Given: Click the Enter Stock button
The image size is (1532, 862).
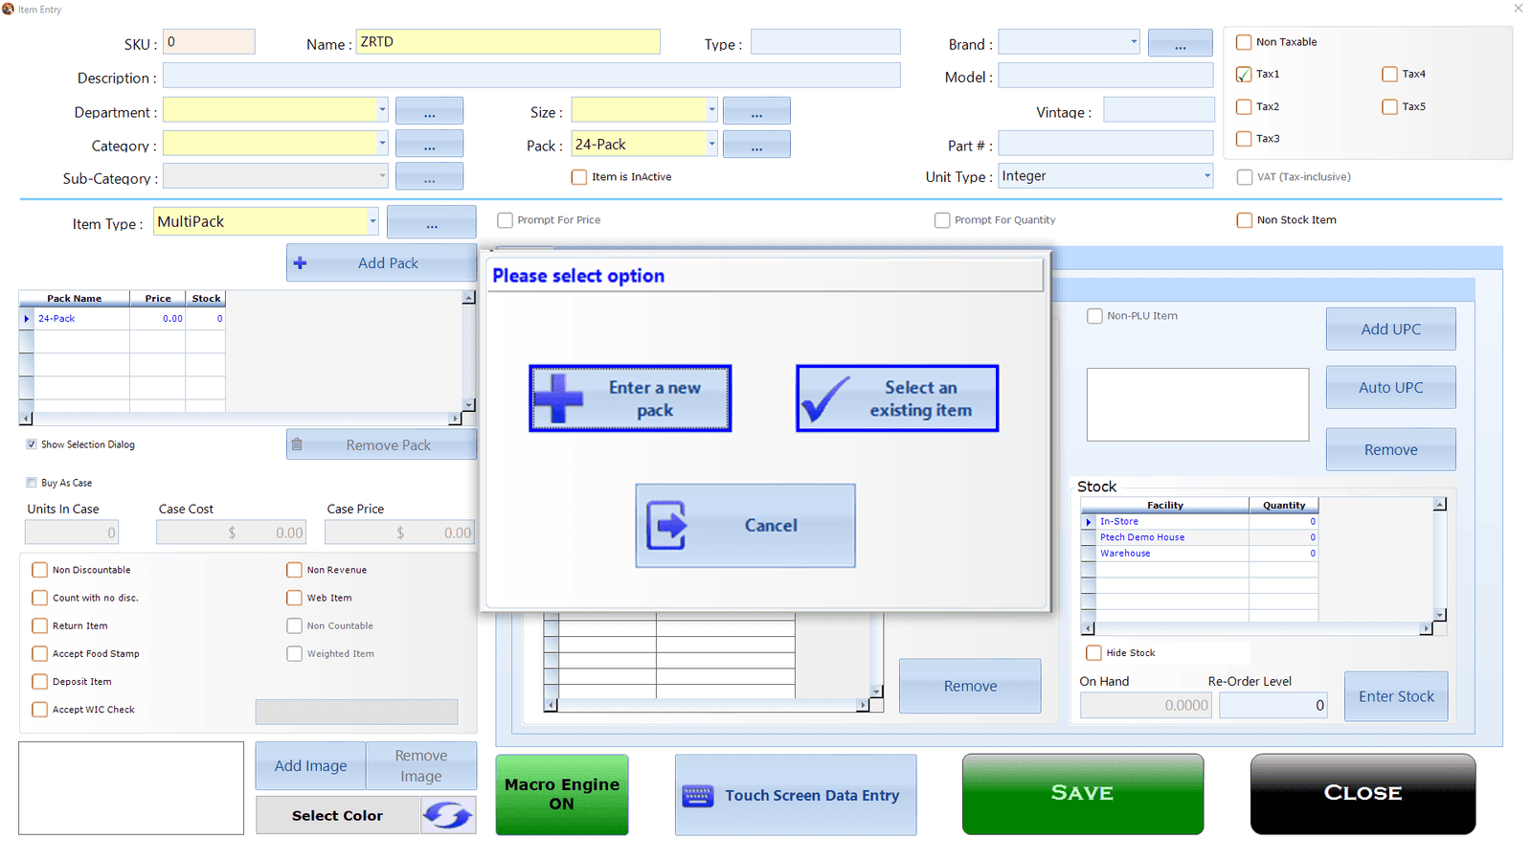Looking at the screenshot, I should point(1396,696).
